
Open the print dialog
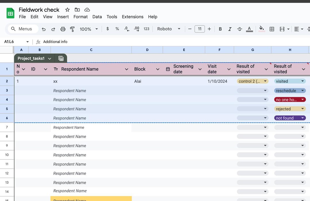[x=63, y=29]
